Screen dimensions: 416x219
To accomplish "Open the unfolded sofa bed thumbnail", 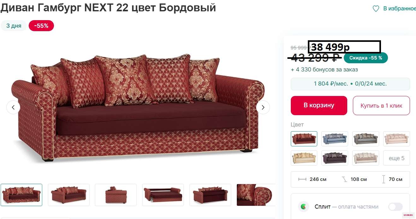I will point(163,195).
